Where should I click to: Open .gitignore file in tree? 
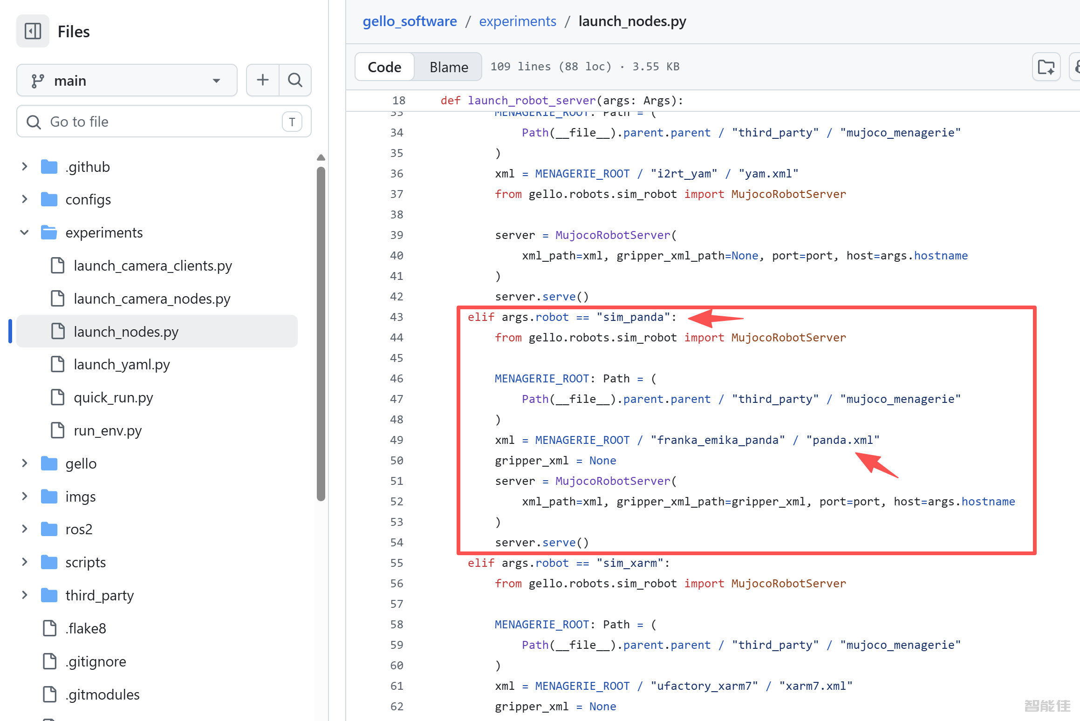(96, 661)
